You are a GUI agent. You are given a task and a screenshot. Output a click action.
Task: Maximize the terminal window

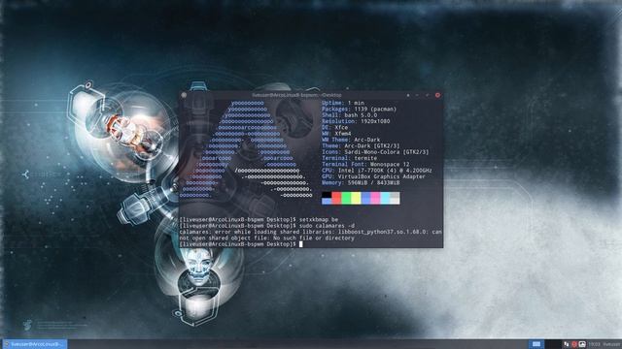click(428, 95)
